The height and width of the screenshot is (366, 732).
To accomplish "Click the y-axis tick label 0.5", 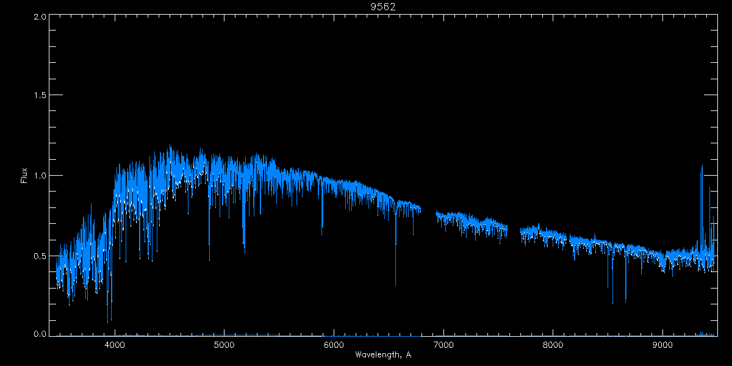I will pos(40,256).
